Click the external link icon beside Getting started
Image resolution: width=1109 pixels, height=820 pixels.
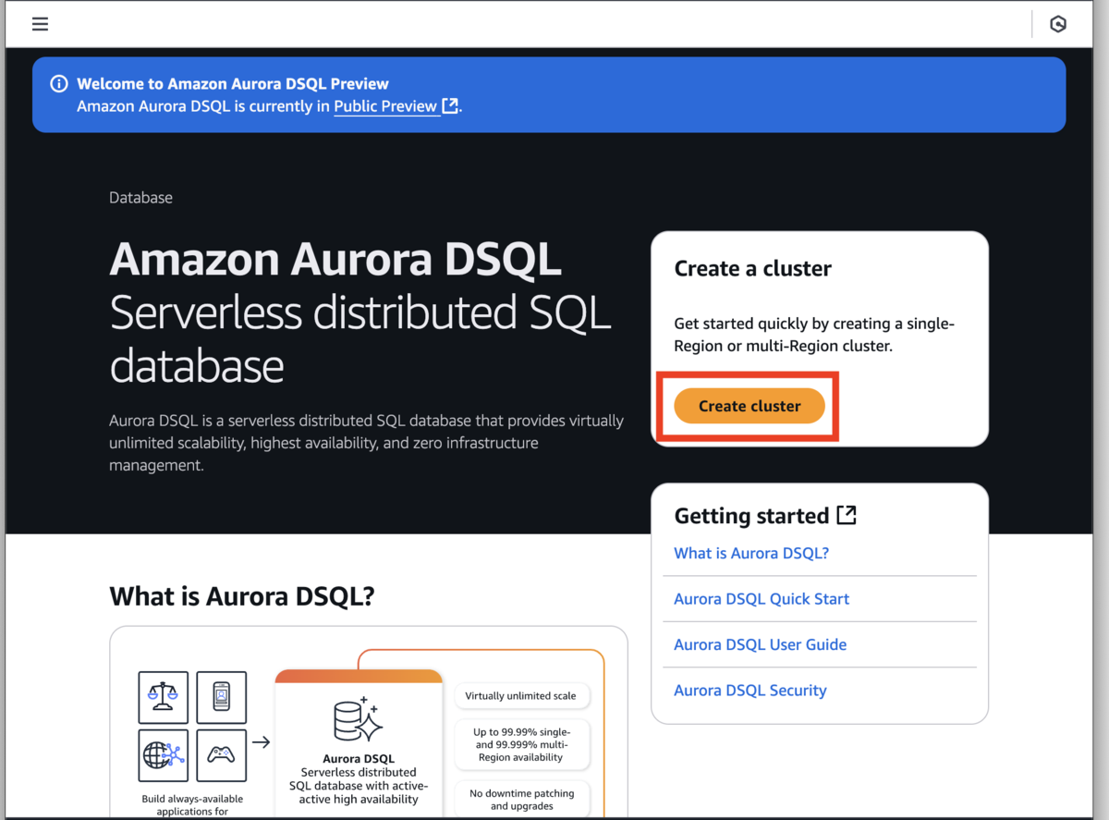(x=846, y=515)
